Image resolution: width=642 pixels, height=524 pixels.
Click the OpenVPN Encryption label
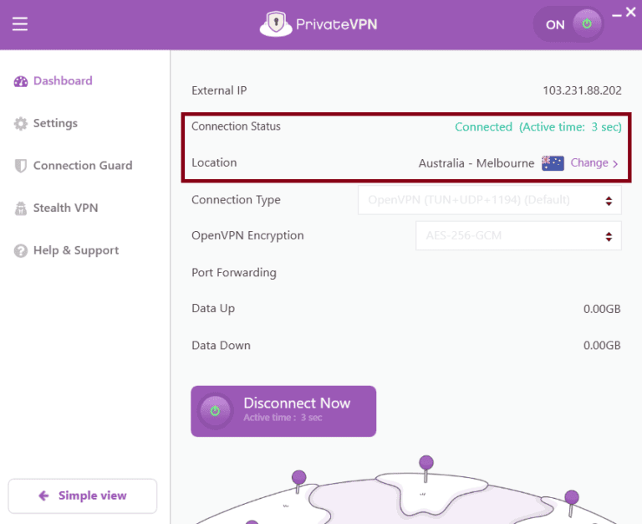pyautogui.click(x=247, y=236)
